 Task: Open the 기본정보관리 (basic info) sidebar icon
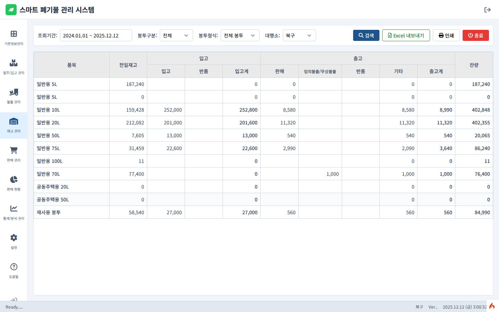click(x=14, y=36)
